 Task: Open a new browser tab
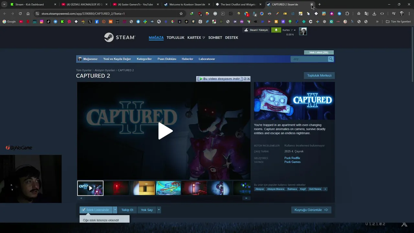pyautogui.click(x=320, y=5)
